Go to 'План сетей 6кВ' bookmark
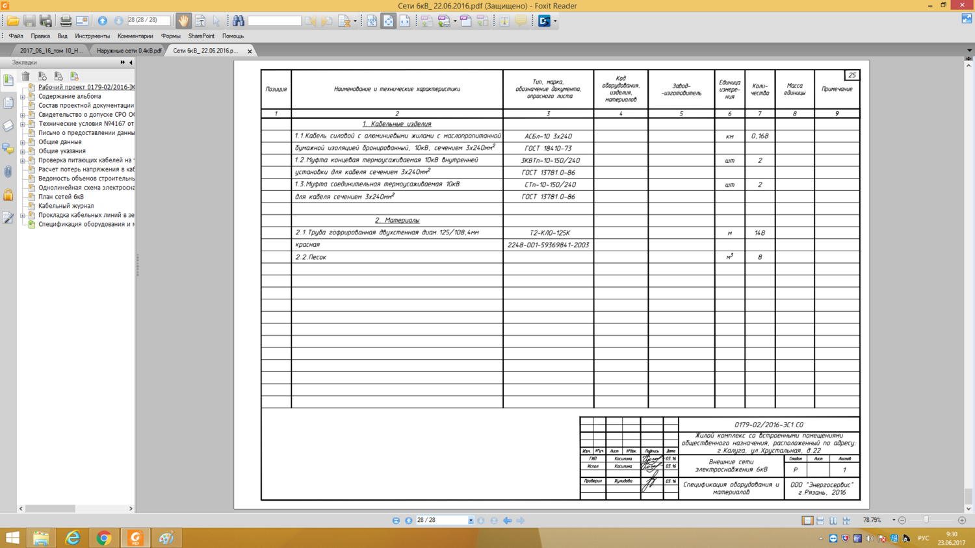Image resolution: width=975 pixels, height=548 pixels. click(x=61, y=197)
